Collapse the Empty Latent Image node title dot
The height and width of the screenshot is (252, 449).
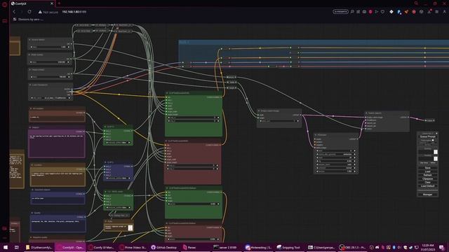(259, 111)
